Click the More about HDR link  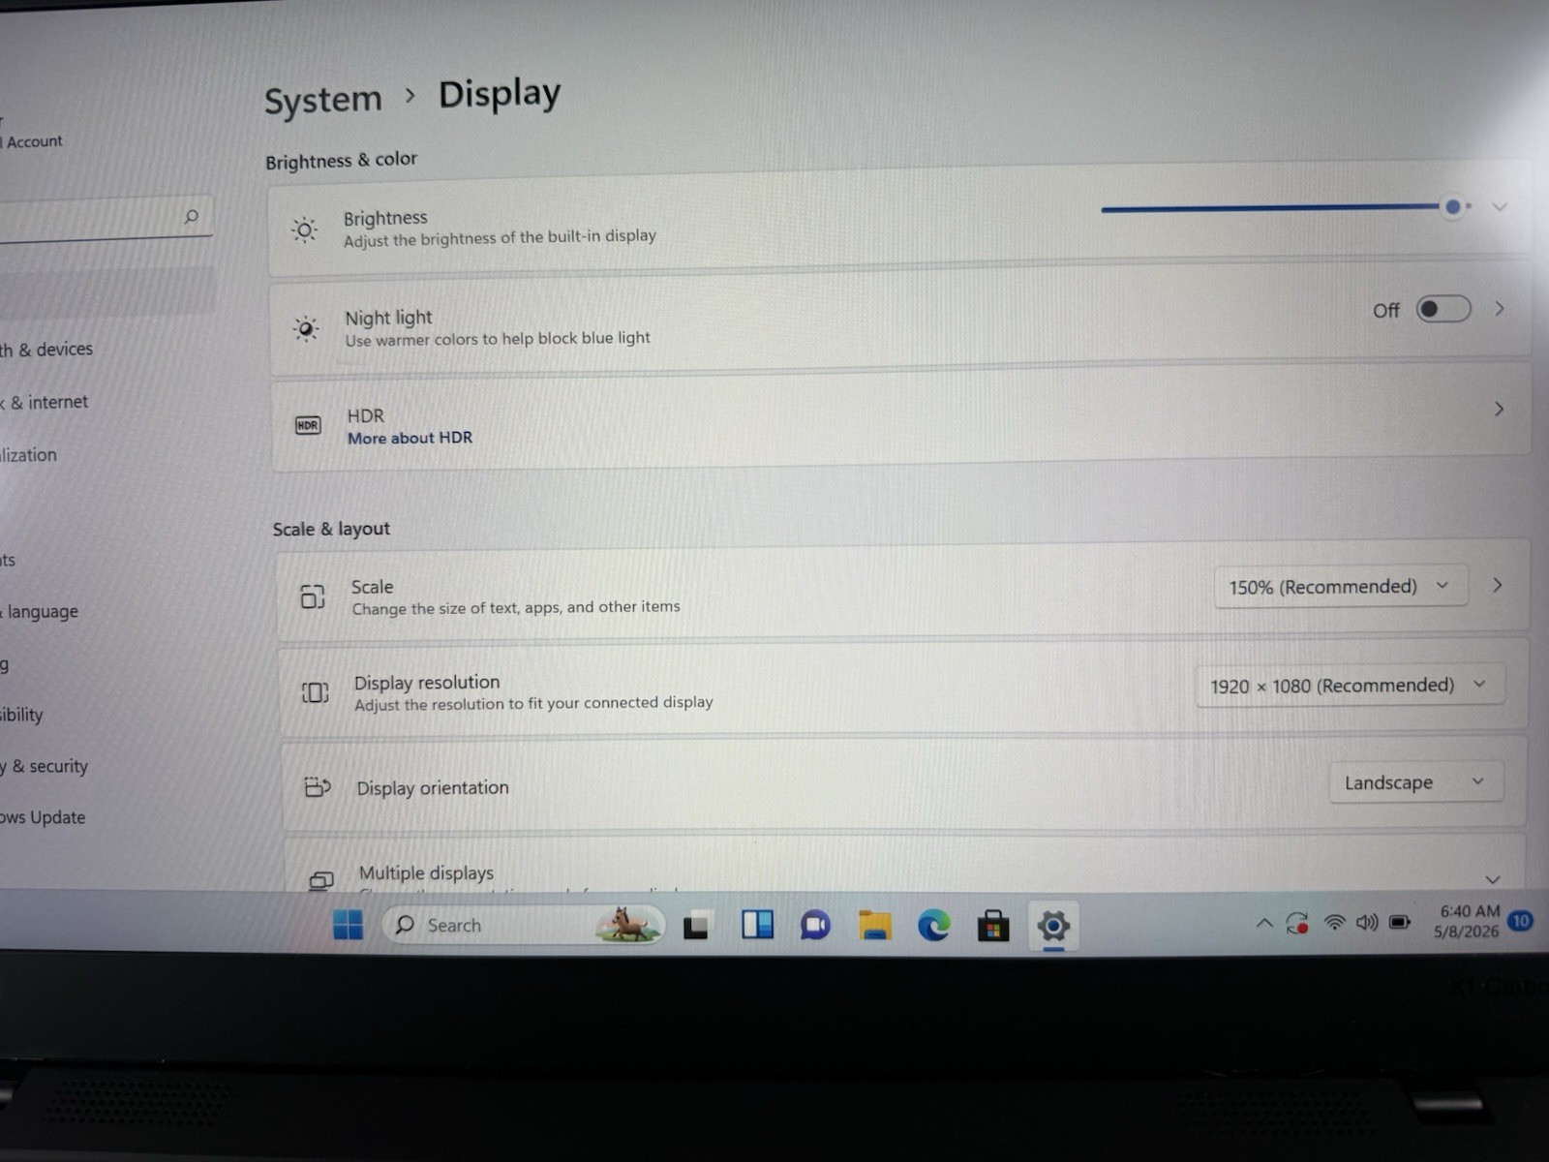click(x=410, y=438)
